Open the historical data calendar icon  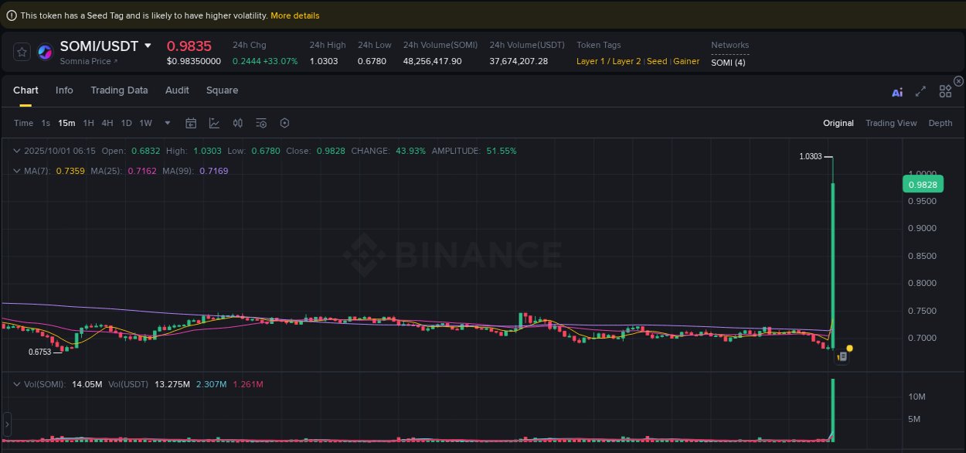point(191,123)
